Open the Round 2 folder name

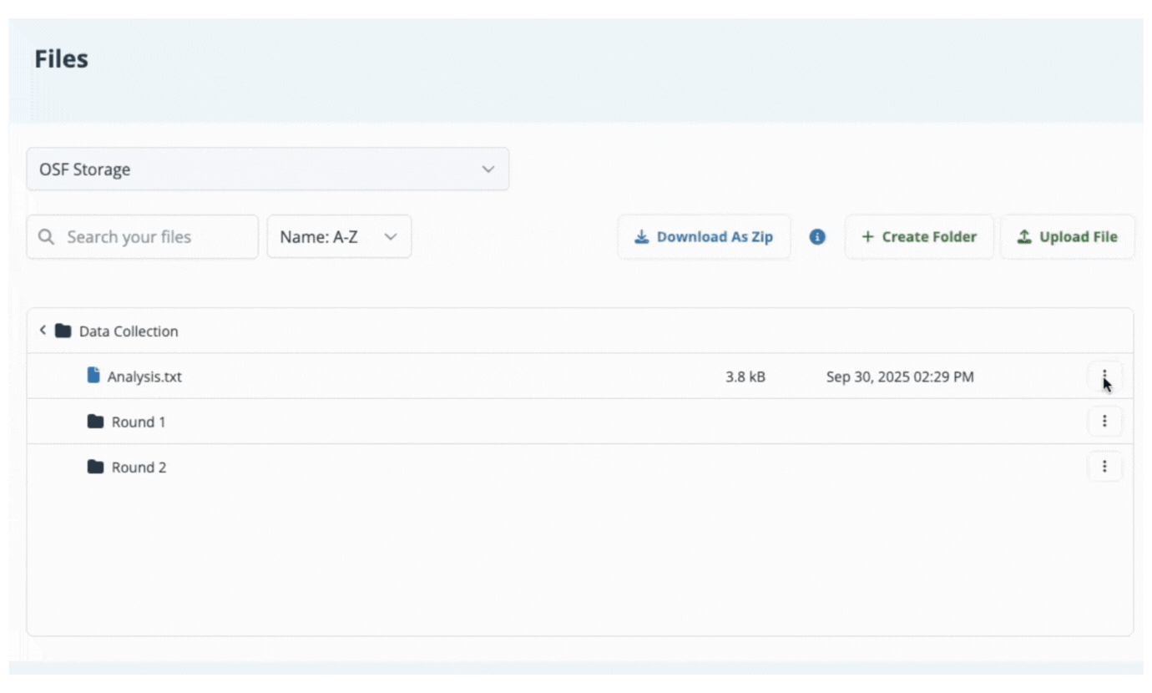pos(139,467)
